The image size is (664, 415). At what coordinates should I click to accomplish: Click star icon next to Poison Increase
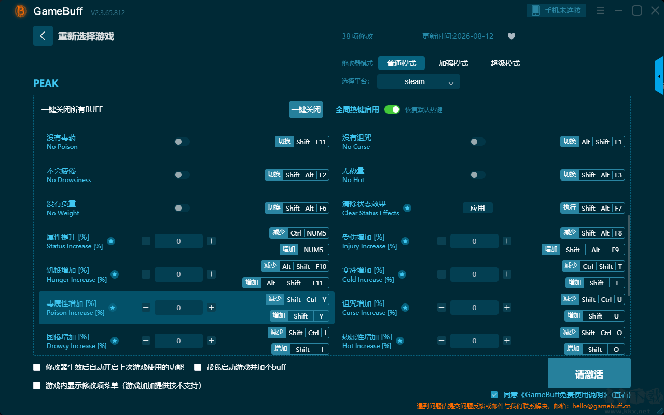coord(113,308)
